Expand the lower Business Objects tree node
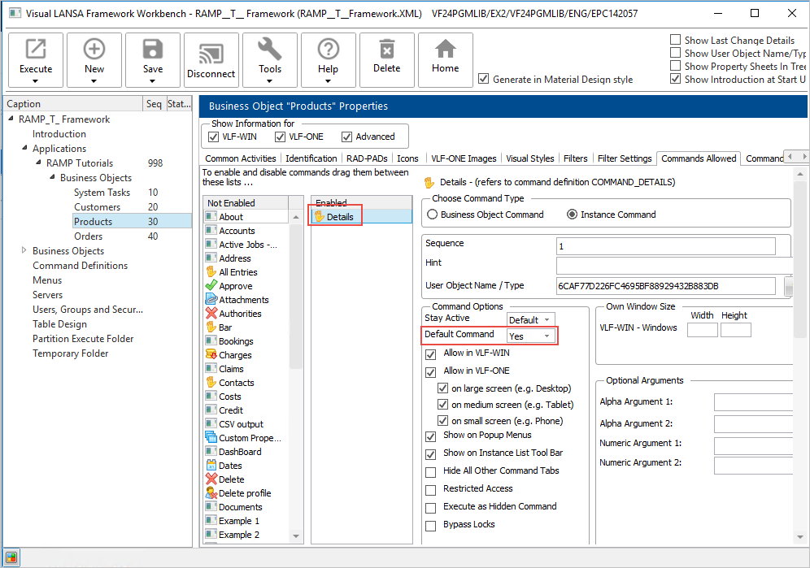Viewport: 810px width, 568px height. pyautogui.click(x=24, y=250)
